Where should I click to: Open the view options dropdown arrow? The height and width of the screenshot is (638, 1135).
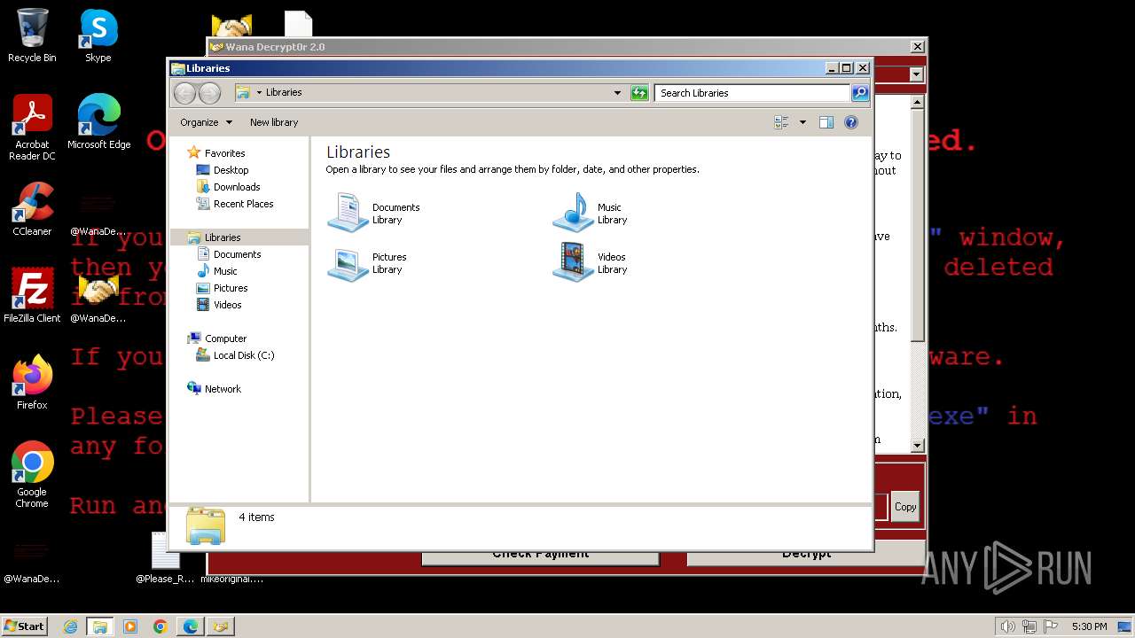pyautogui.click(x=802, y=122)
